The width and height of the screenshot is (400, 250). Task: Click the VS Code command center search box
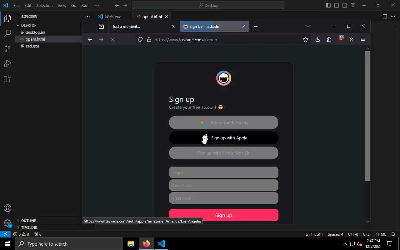[208, 5]
